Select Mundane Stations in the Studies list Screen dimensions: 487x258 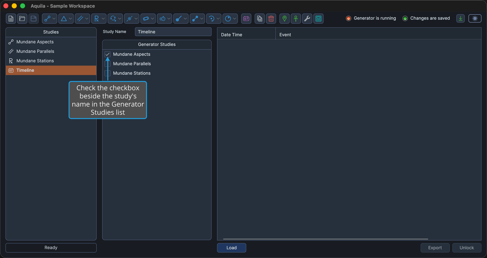[x=51, y=61]
